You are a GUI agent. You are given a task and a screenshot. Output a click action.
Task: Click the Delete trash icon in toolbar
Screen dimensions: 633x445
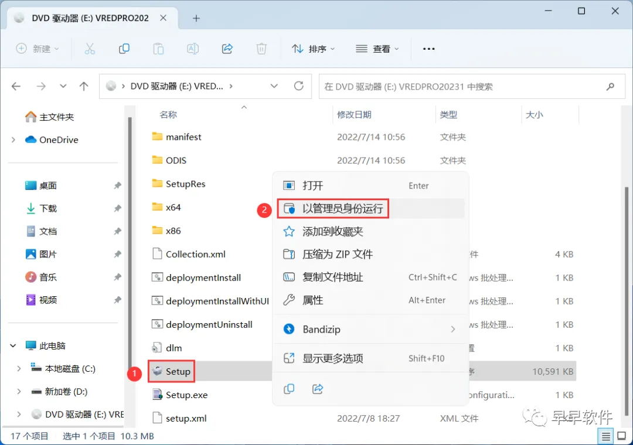[261, 49]
